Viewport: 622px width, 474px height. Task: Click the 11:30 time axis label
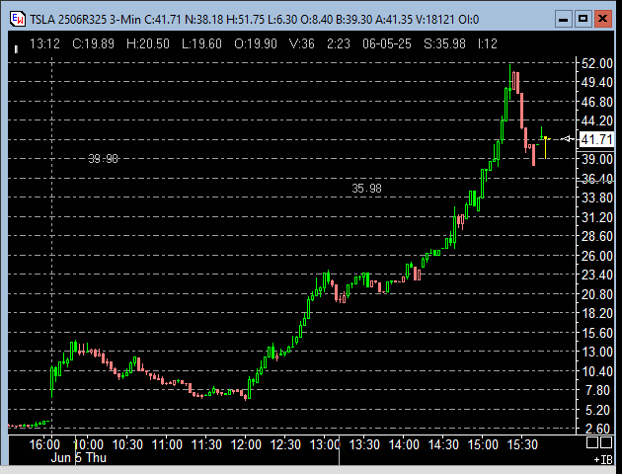[x=206, y=444]
